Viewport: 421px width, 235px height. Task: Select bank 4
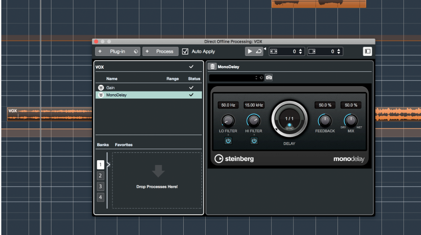tap(101, 197)
